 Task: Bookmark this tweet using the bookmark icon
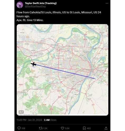point(84,128)
